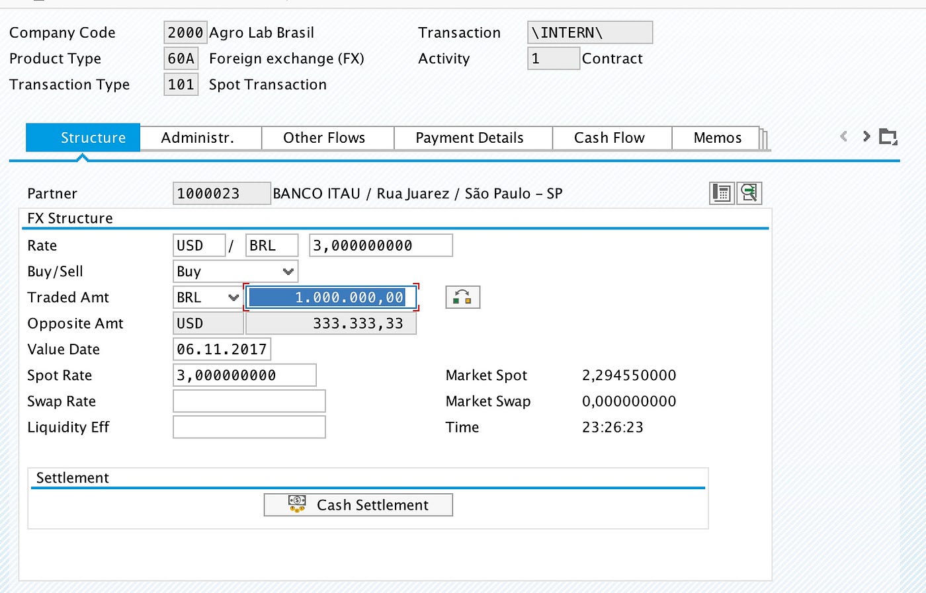
Task: Click the Value Date field 06.11.2017
Action: pyautogui.click(x=222, y=349)
